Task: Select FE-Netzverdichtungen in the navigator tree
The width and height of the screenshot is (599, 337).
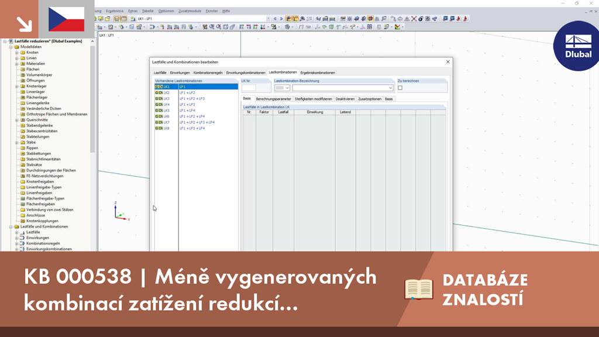Action: point(44,176)
